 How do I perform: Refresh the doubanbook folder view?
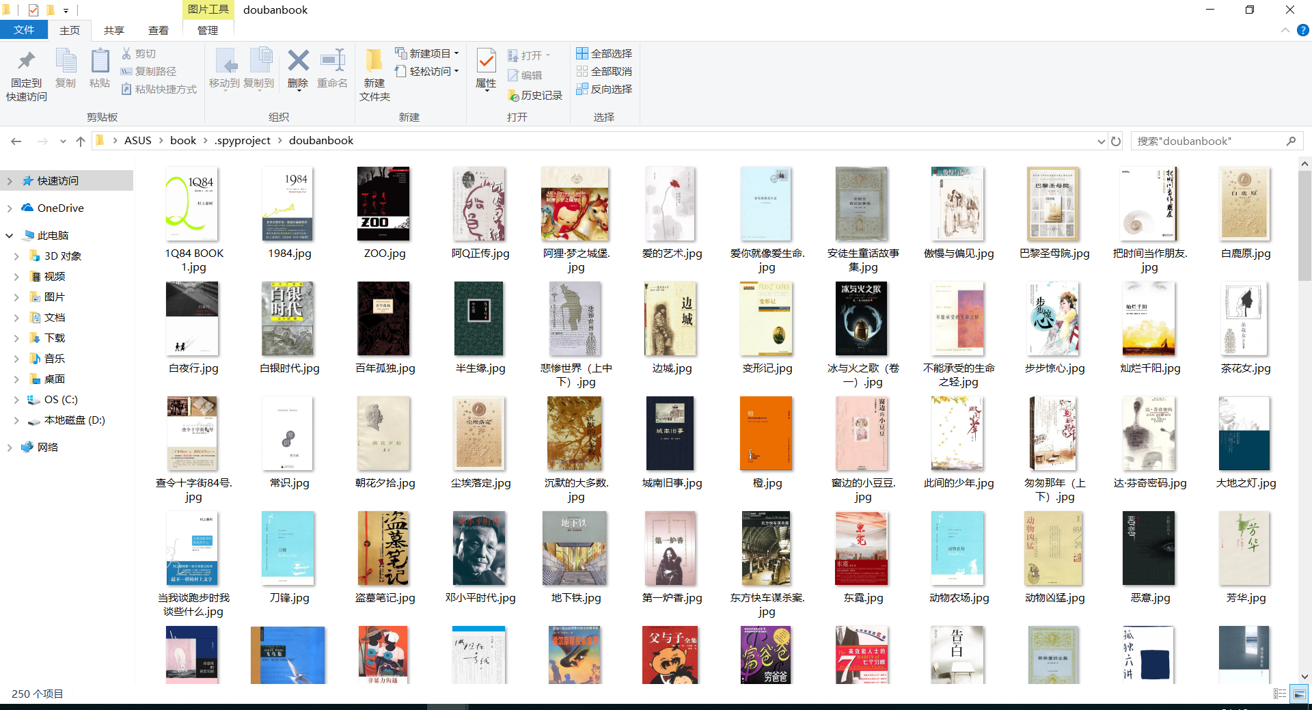pyautogui.click(x=1116, y=141)
